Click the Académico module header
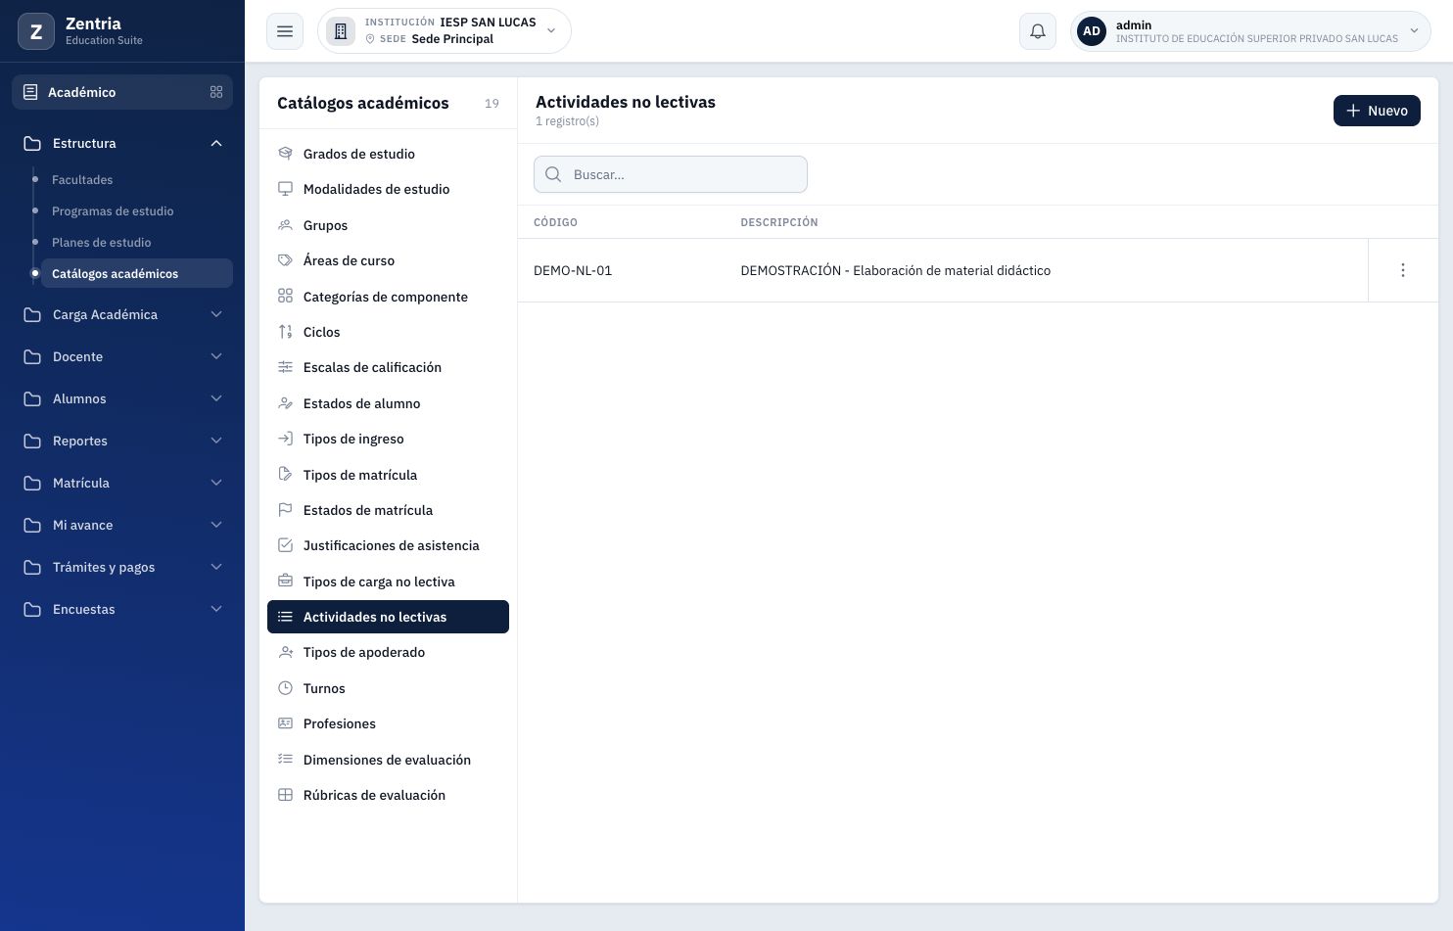The image size is (1453, 931). (122, 92)
